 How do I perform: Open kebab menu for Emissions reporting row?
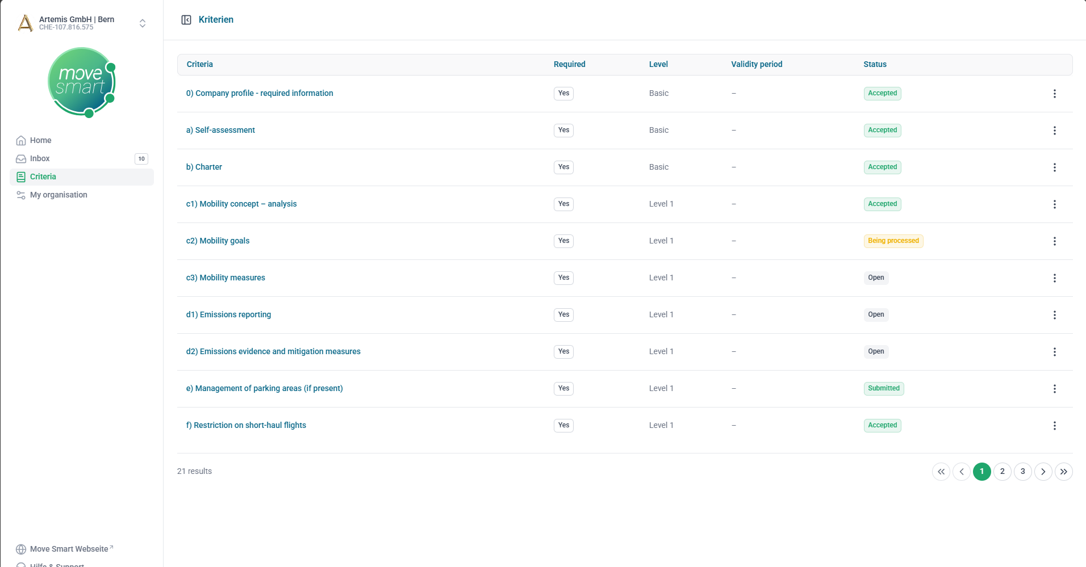[1054, 315]
